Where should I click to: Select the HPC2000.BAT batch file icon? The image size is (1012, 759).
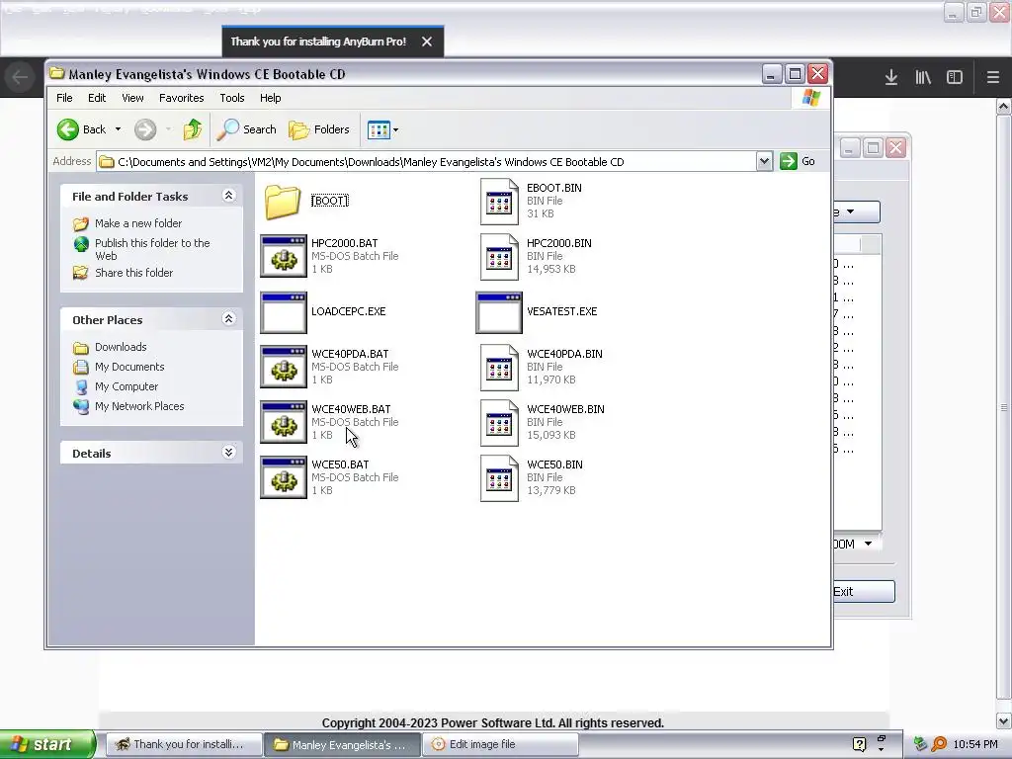(284, 256)
